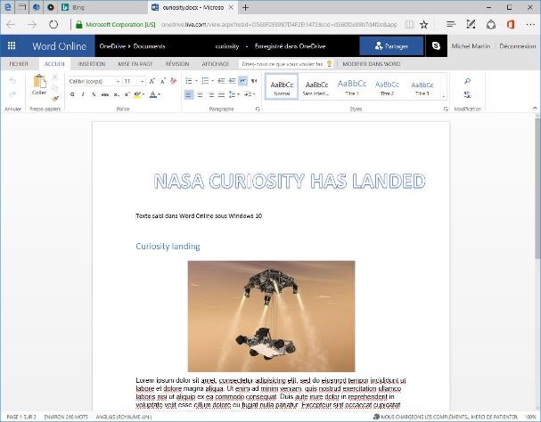Switch to the AFFICHAGE tab
This screenshot has height=422, width=541.
tap(216, 64)
